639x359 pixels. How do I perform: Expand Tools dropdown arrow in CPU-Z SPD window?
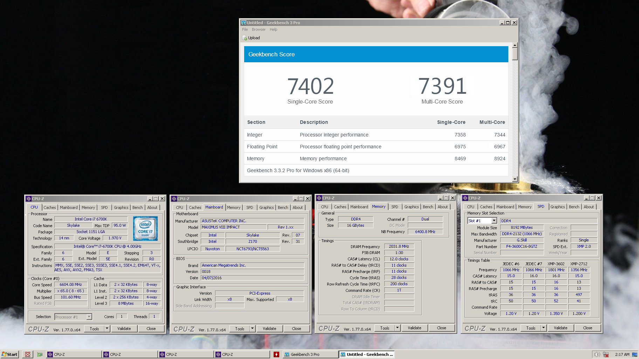tap(543, 328)
